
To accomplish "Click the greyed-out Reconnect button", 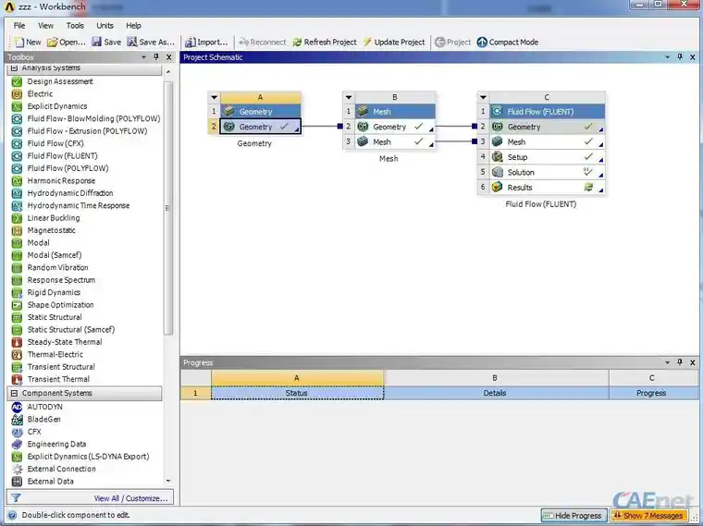I will tap(263, 43).
